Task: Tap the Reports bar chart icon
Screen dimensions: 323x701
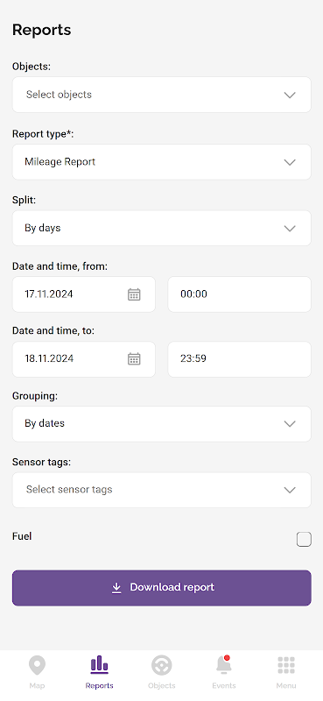Action: pyautogui.click(x=99, y=665)
